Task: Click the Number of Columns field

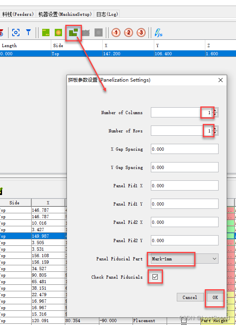Action: click(x=182, y=113)
